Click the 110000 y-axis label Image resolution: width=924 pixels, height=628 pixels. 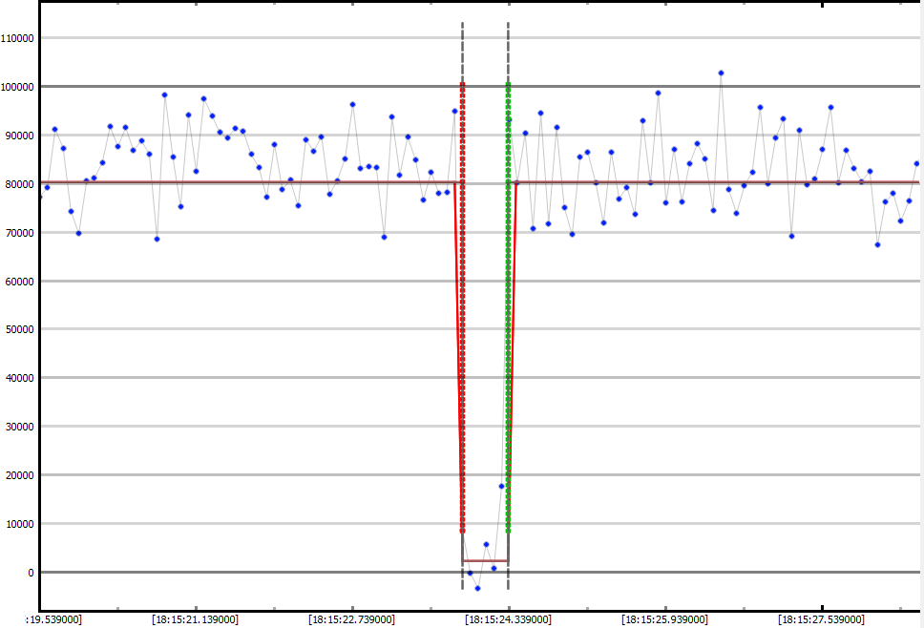tap(18, 38)
